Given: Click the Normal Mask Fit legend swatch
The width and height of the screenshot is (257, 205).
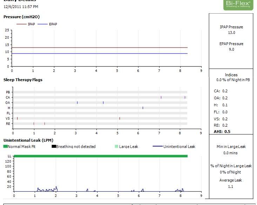Looking at the screenshot, I should coord(6,146).
